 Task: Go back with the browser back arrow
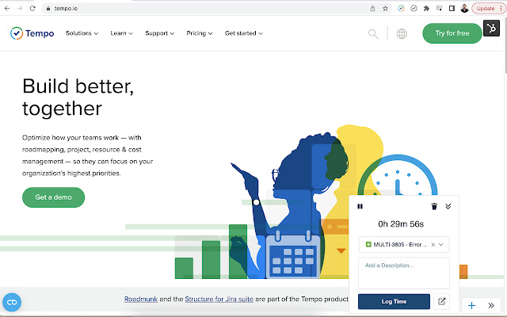[7, 9]
